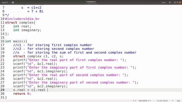182x102 pixels.
Task: Click the 'struct complex{' declaration on line 11
Action: click(x=20, y=22)
